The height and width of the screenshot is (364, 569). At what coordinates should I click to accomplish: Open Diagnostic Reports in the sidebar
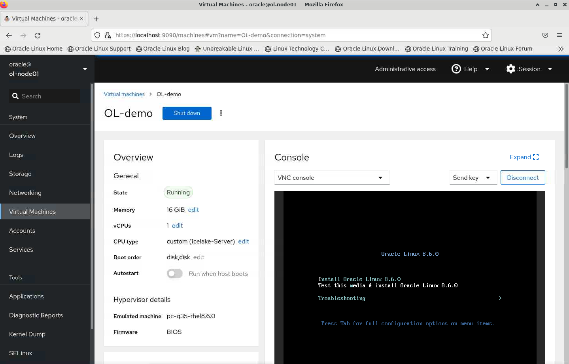point(45,315)
